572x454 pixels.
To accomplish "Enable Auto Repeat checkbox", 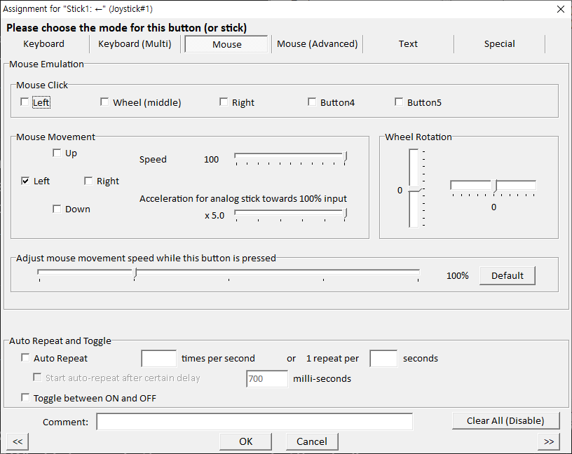I will [25, 358].
